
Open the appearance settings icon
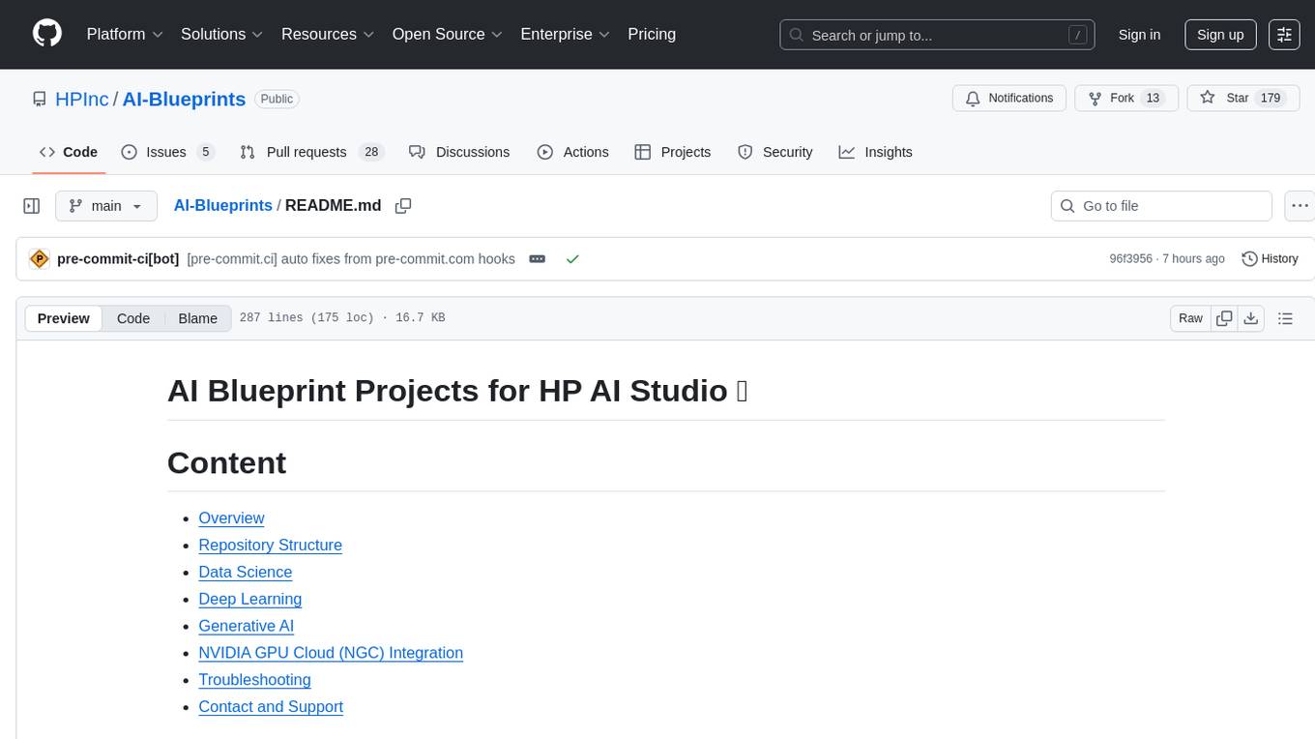1284,35
